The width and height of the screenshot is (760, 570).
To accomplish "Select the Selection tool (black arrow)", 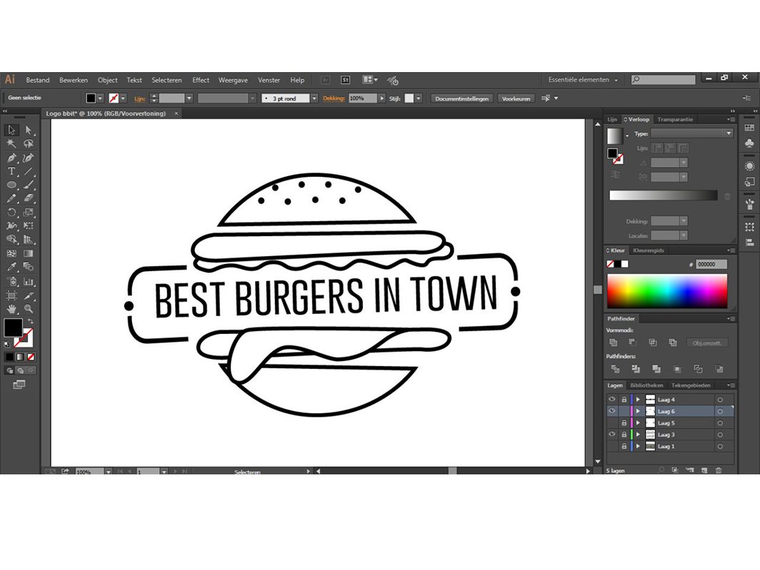I will pos(11,130).
